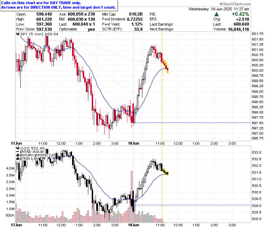Click the 2.5M label on volume axis

point(10,189)
